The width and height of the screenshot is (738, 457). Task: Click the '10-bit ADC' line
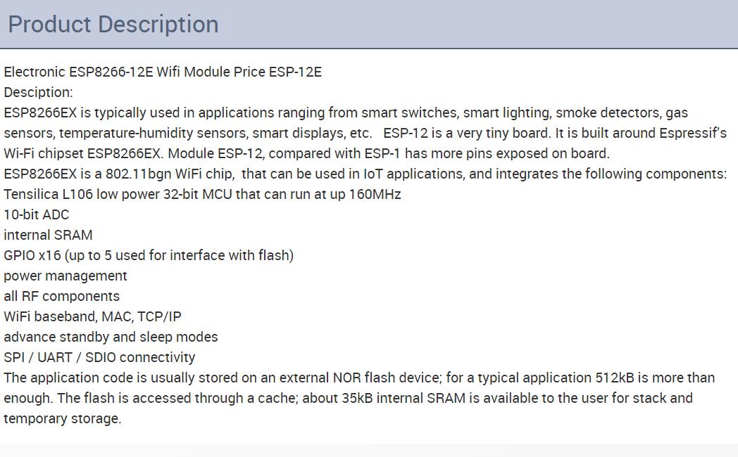pos(37,214)
